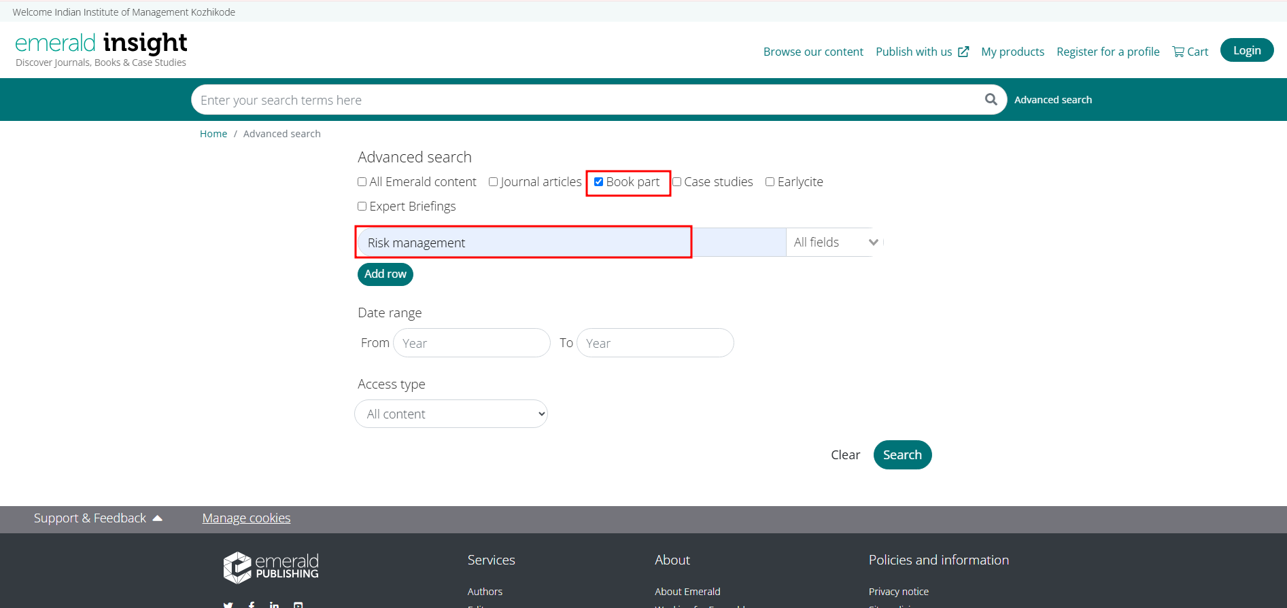Screen dimensions: 1287x608
Task: Open the Manage cookies link
Action: coord(246,518)
